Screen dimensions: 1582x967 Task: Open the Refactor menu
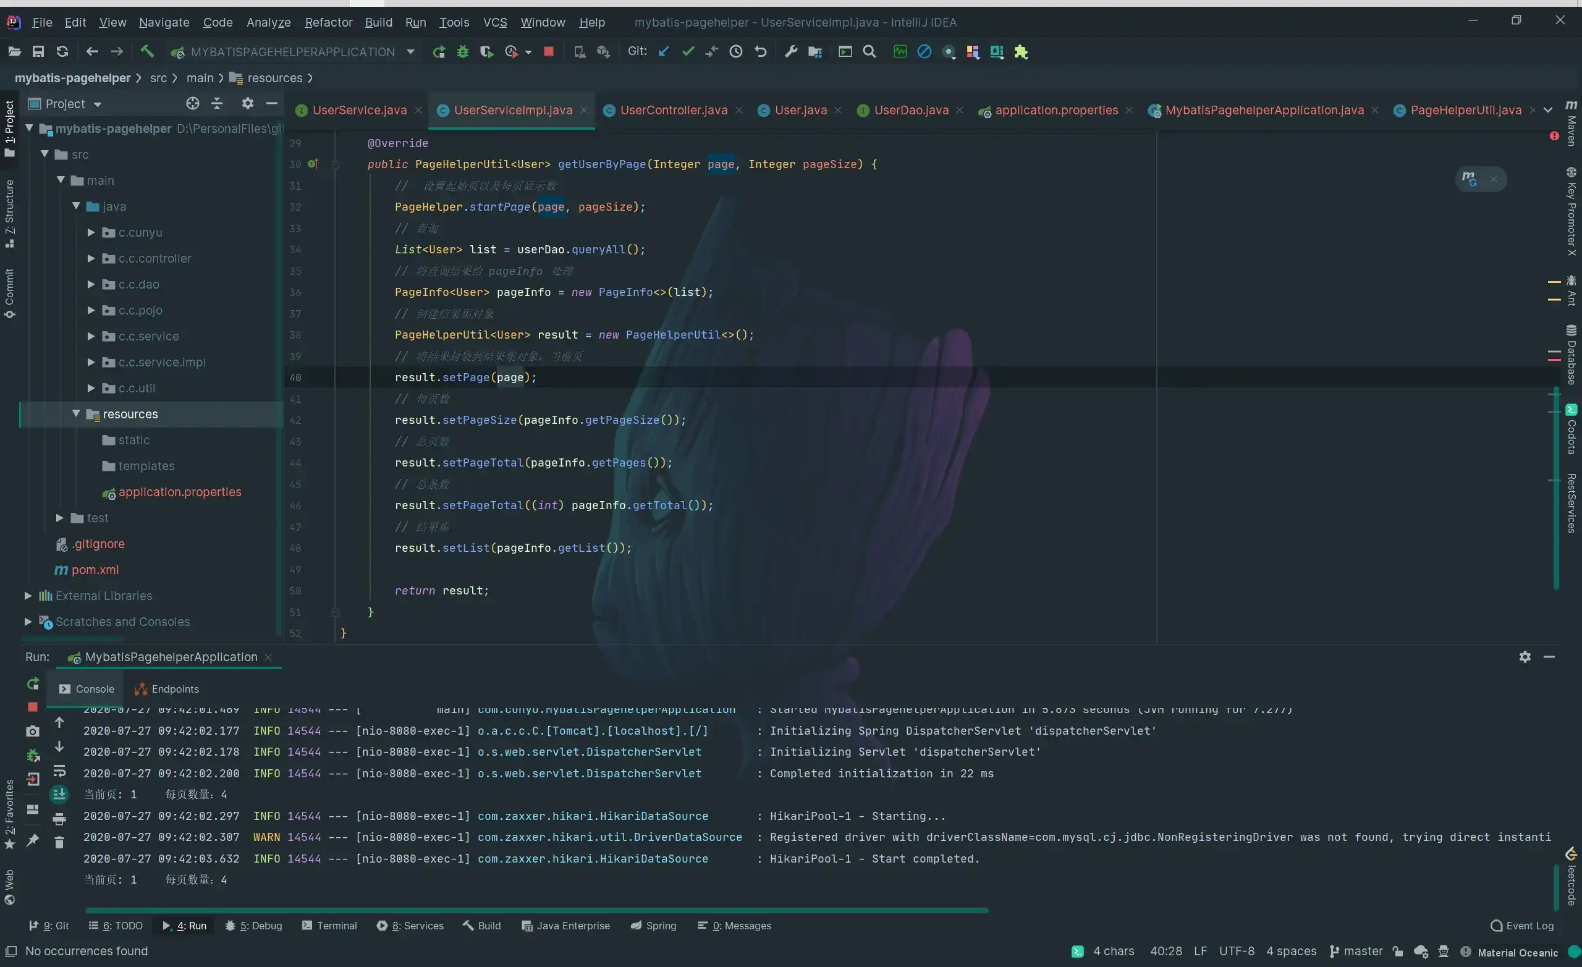coord(328,22)
